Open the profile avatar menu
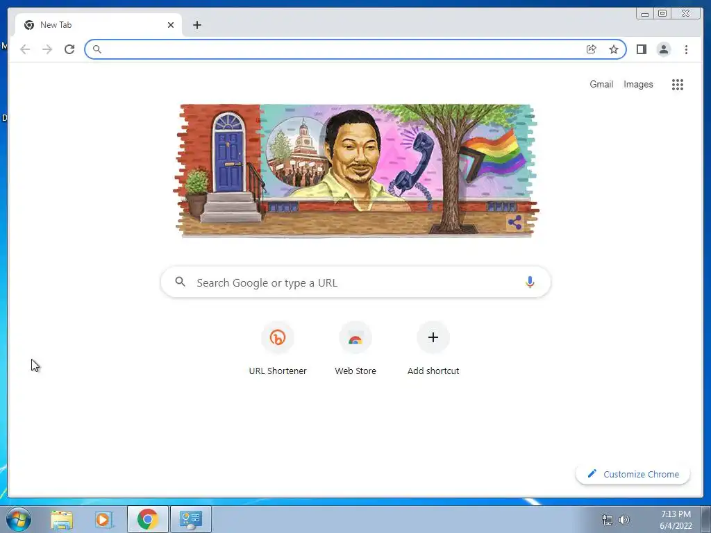711x533 pixels. (x=663, y=49)
